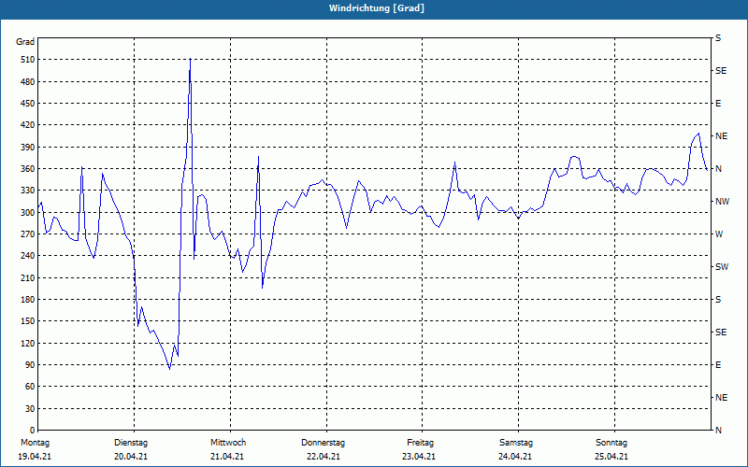Click the 210 degree axis value
Viewport: 748px width, 467px height.
(28, 277)
